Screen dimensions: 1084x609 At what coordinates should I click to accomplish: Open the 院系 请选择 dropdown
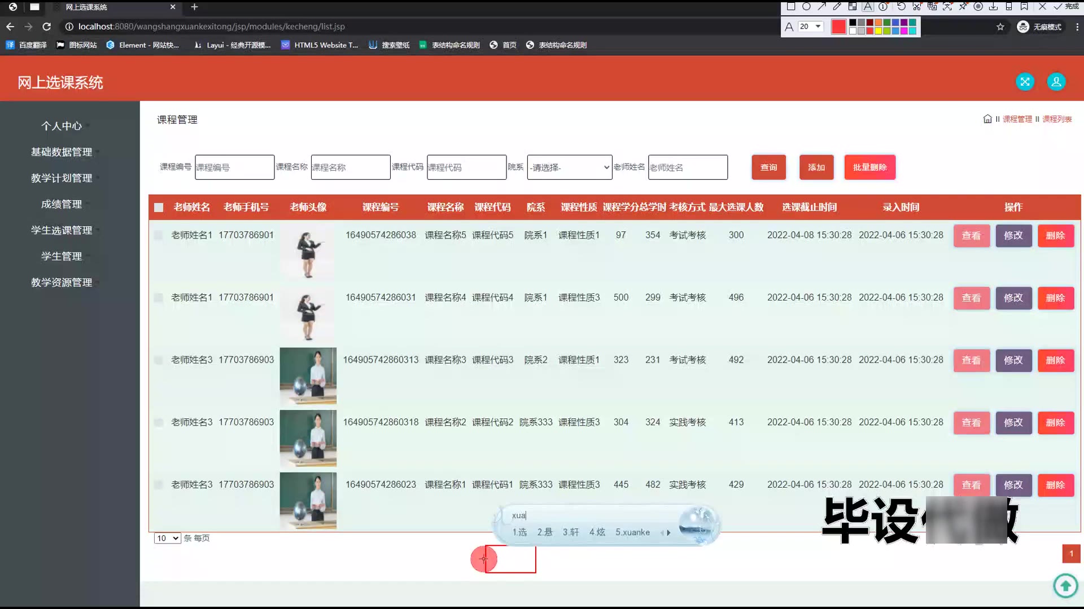[569, 167]
